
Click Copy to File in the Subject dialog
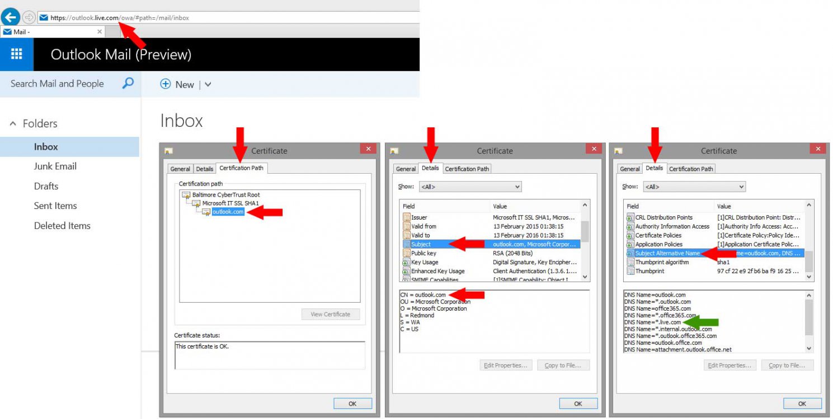pyautogui.click(x=563, y=365)
